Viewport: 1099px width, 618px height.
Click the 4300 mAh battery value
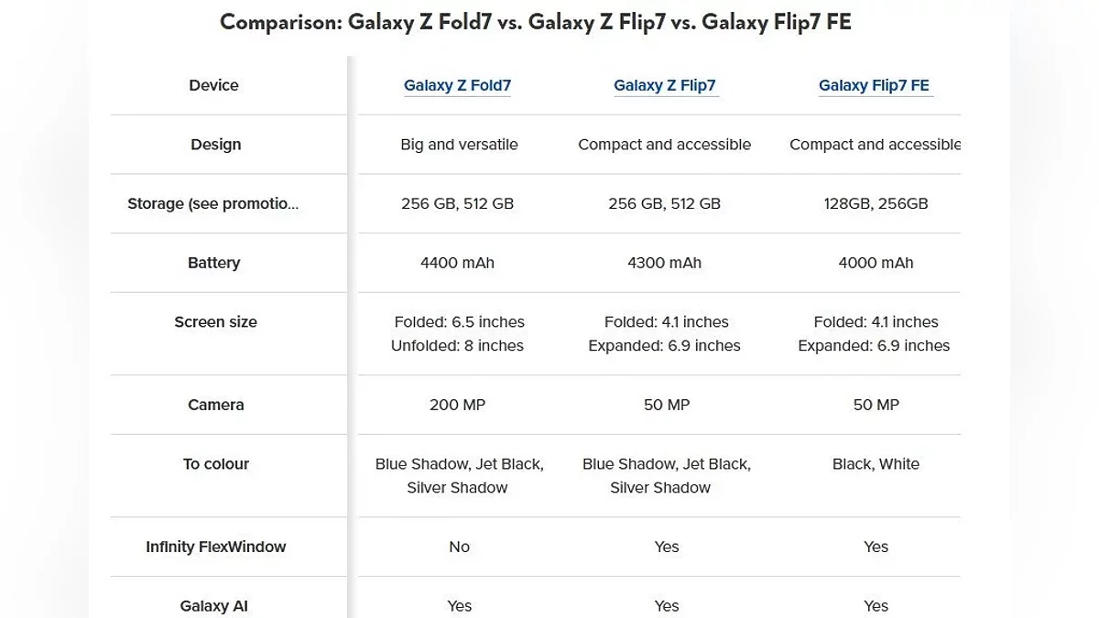(x=664, y=263)
